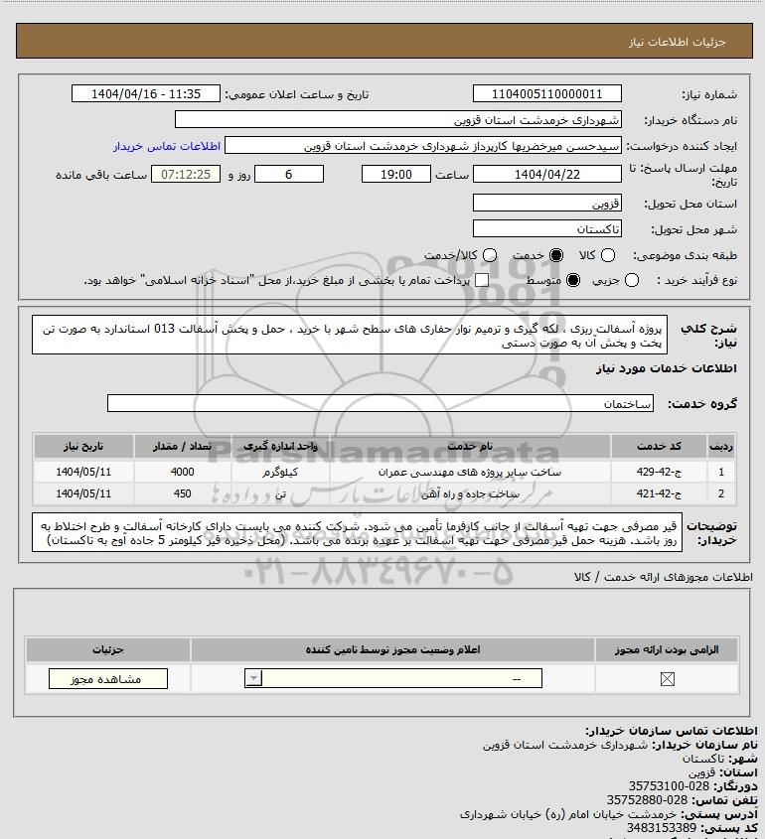765x839 pixels.
Task: Click the days remaining field showing 6
Action: (288, 175)
